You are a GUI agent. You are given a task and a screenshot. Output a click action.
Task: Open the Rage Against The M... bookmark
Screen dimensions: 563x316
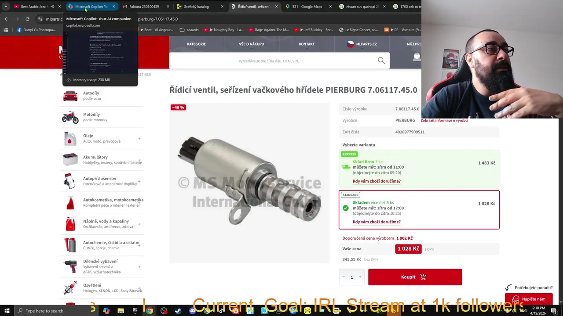[269, 30]
